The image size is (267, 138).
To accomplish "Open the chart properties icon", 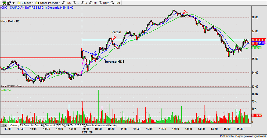I will click(9, 3).
